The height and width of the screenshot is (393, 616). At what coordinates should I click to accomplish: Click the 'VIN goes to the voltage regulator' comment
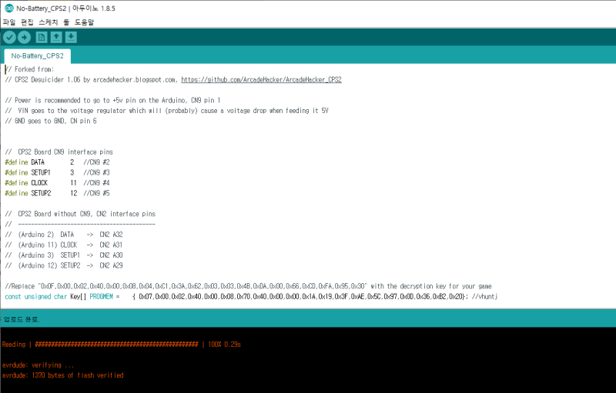[x=166, y=111]
